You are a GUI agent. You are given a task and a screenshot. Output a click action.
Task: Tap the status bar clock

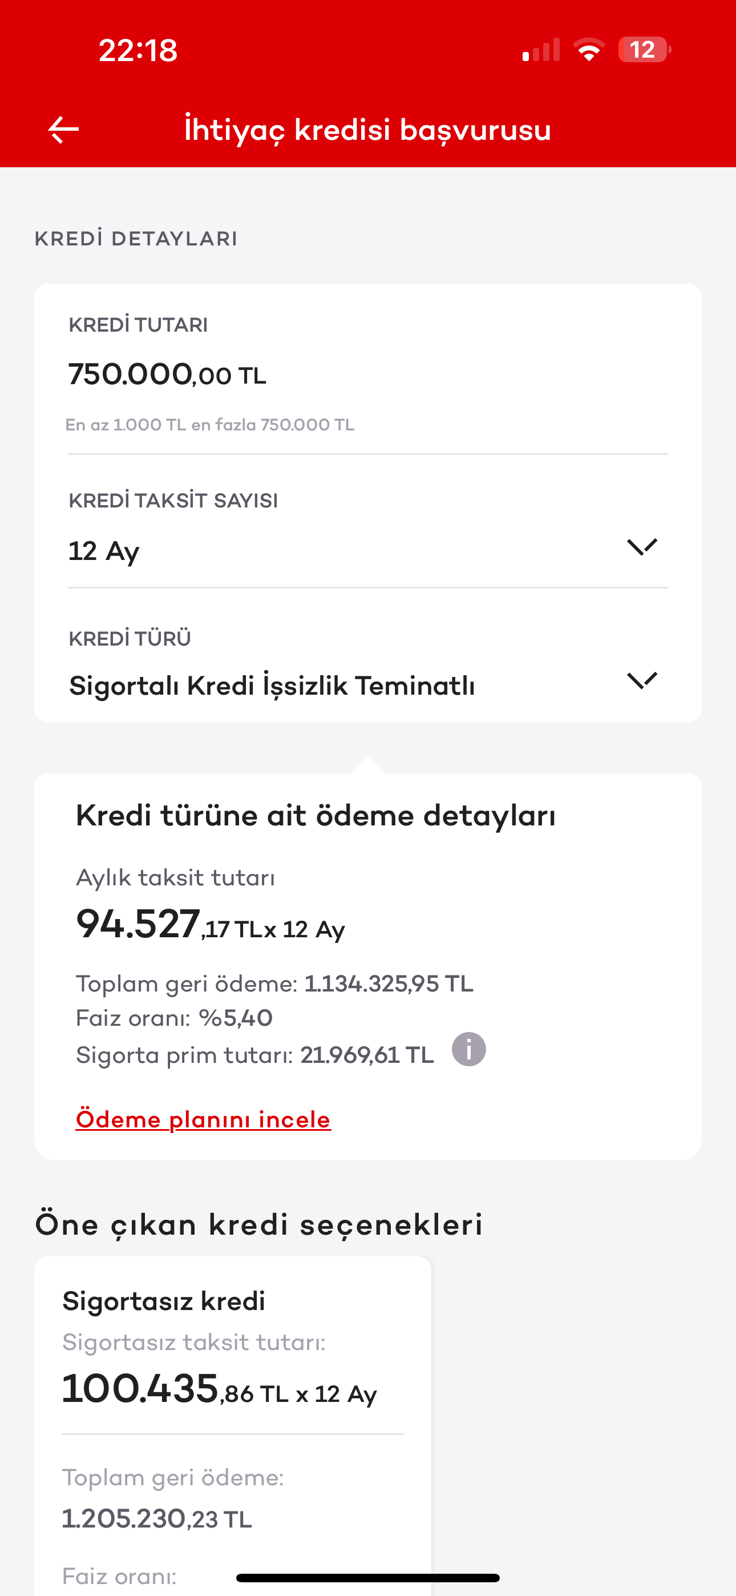click(138, 50)
